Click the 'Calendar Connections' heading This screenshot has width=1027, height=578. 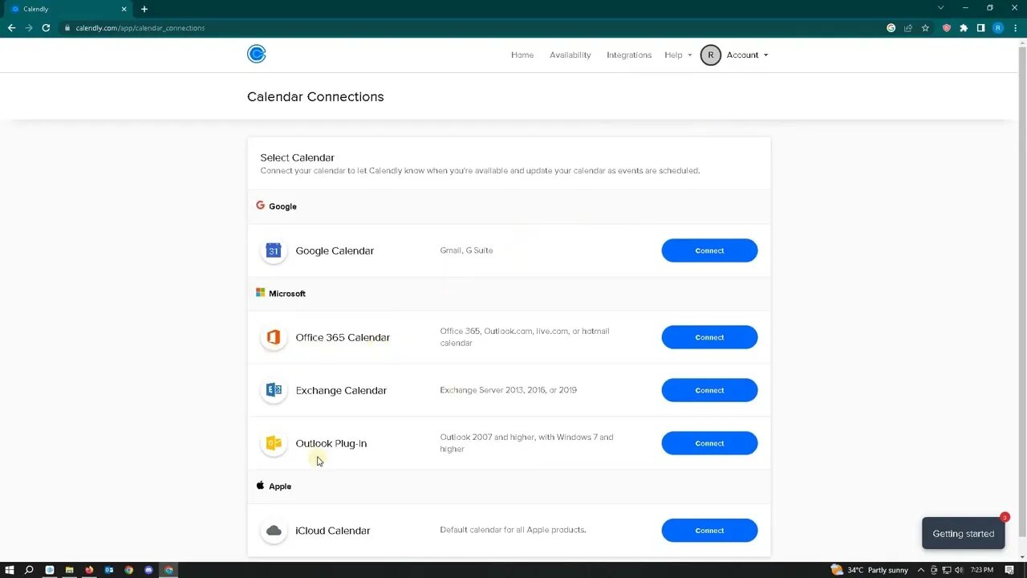(315, 96)
